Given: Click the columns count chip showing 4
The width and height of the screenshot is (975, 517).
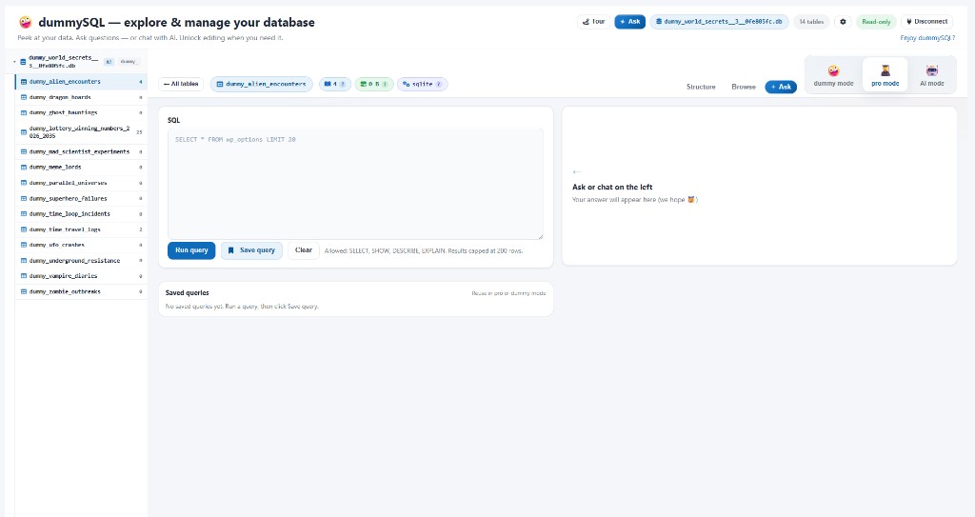Looking at the screenshot, I should pyautogui.click(x=334, y=84).
